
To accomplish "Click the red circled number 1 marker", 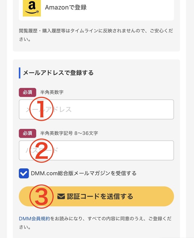I will click(40, 109).
